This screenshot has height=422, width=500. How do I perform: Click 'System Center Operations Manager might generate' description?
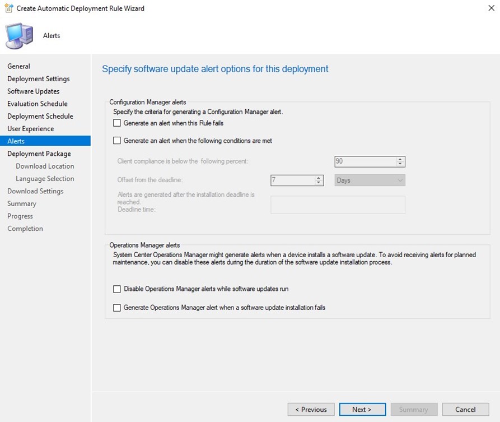(x=294, y=258)
